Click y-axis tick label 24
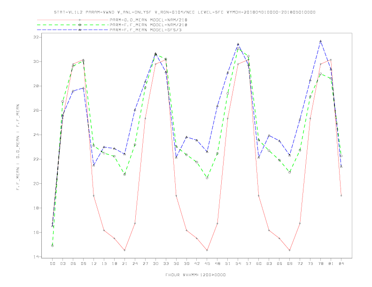372x287 pixels. pyautogui.click(x=36, y=135)
